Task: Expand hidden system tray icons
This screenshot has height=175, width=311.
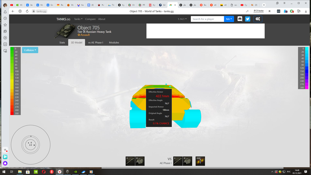Action: (272, 172)
